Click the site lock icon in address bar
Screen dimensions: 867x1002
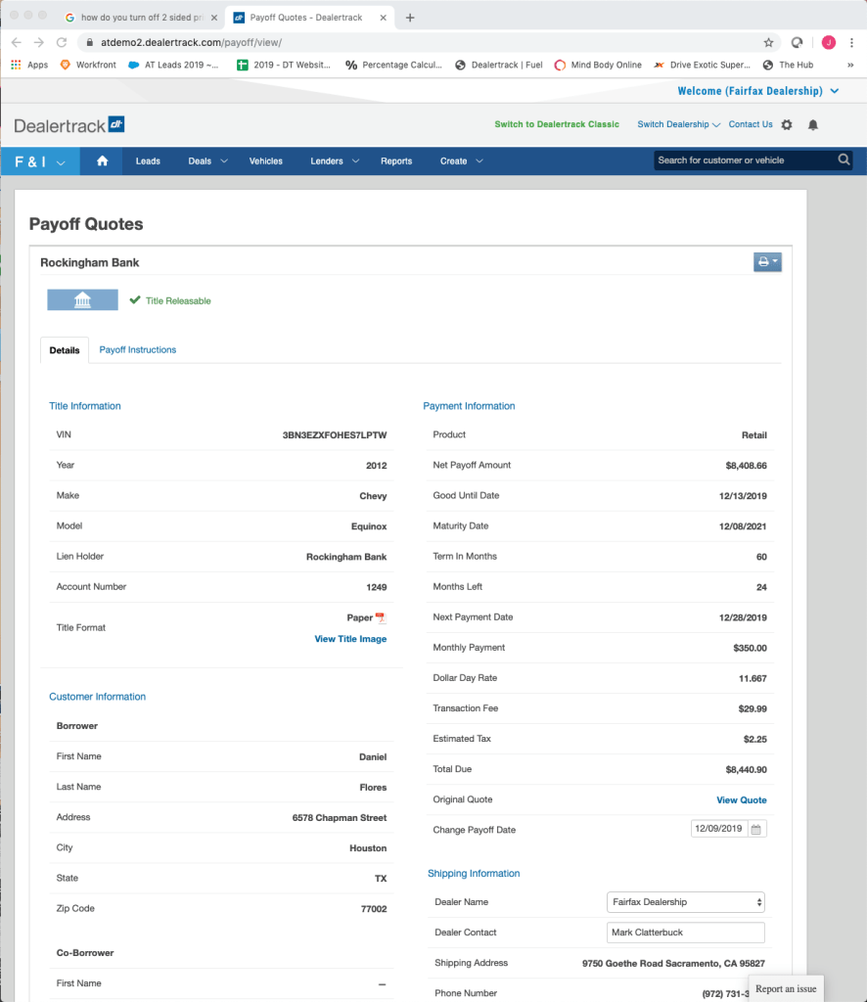point(89,43)
